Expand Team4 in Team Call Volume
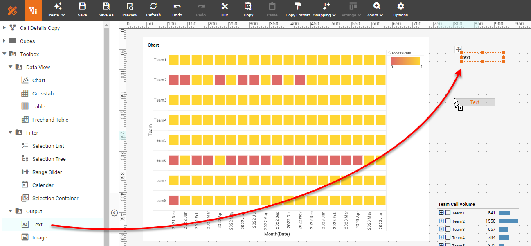The width and height of the screenshot is (531, 246). pos(441,237)
